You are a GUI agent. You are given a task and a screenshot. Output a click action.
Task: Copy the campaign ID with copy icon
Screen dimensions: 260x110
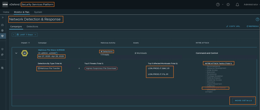(56, 53)
